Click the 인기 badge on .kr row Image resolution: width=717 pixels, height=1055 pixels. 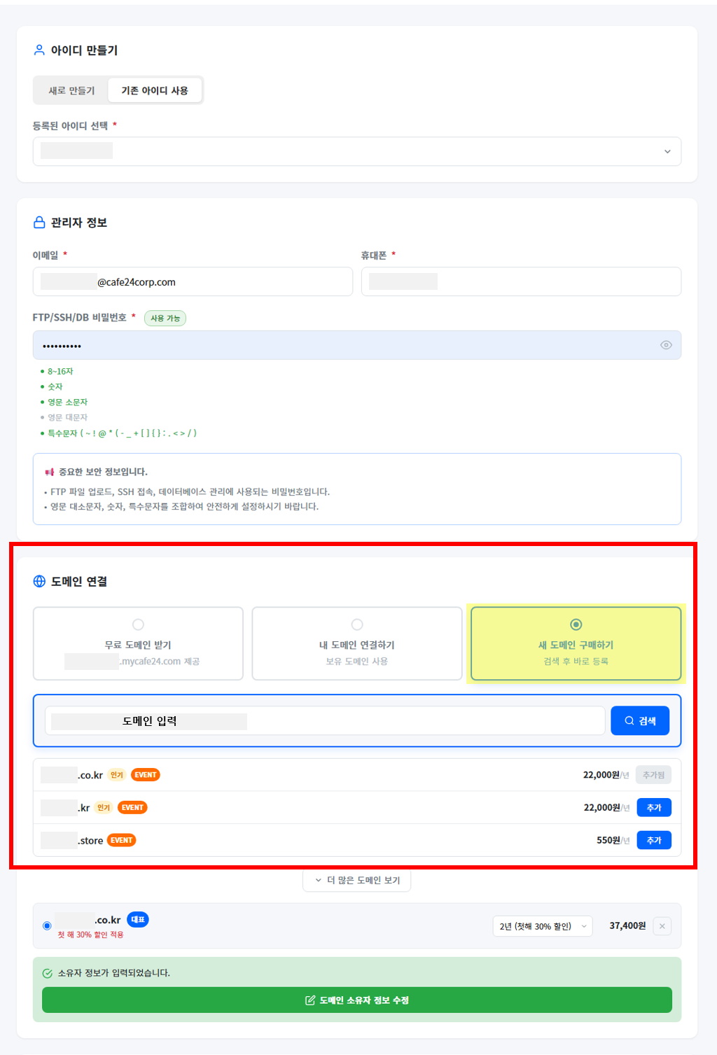(x=104, y=807)
